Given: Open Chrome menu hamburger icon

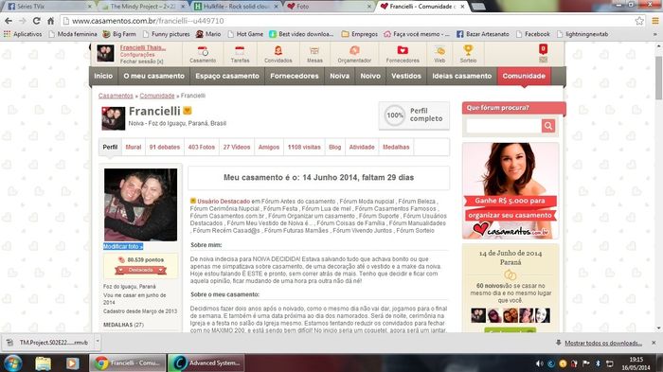Looking at the screenshot, I should pyautogui.click(x=655, y=21).
